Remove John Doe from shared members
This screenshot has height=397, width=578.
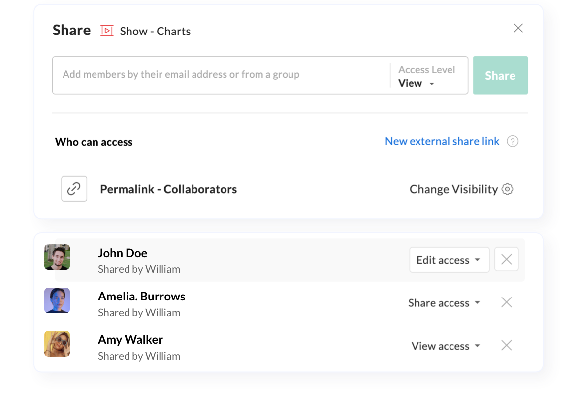click(x=506, y=260)
